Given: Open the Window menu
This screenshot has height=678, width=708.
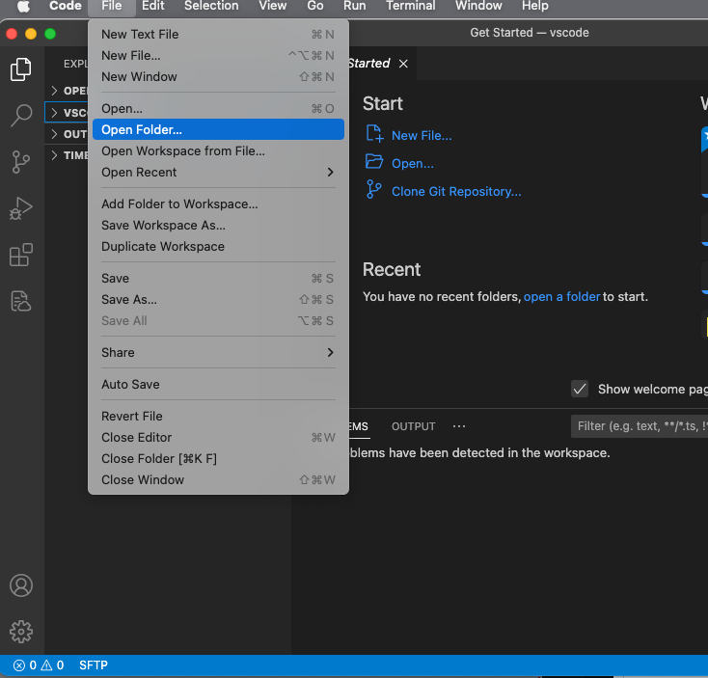Looking at the screenshot, I should pyautogui.click(x=478, y=7).
